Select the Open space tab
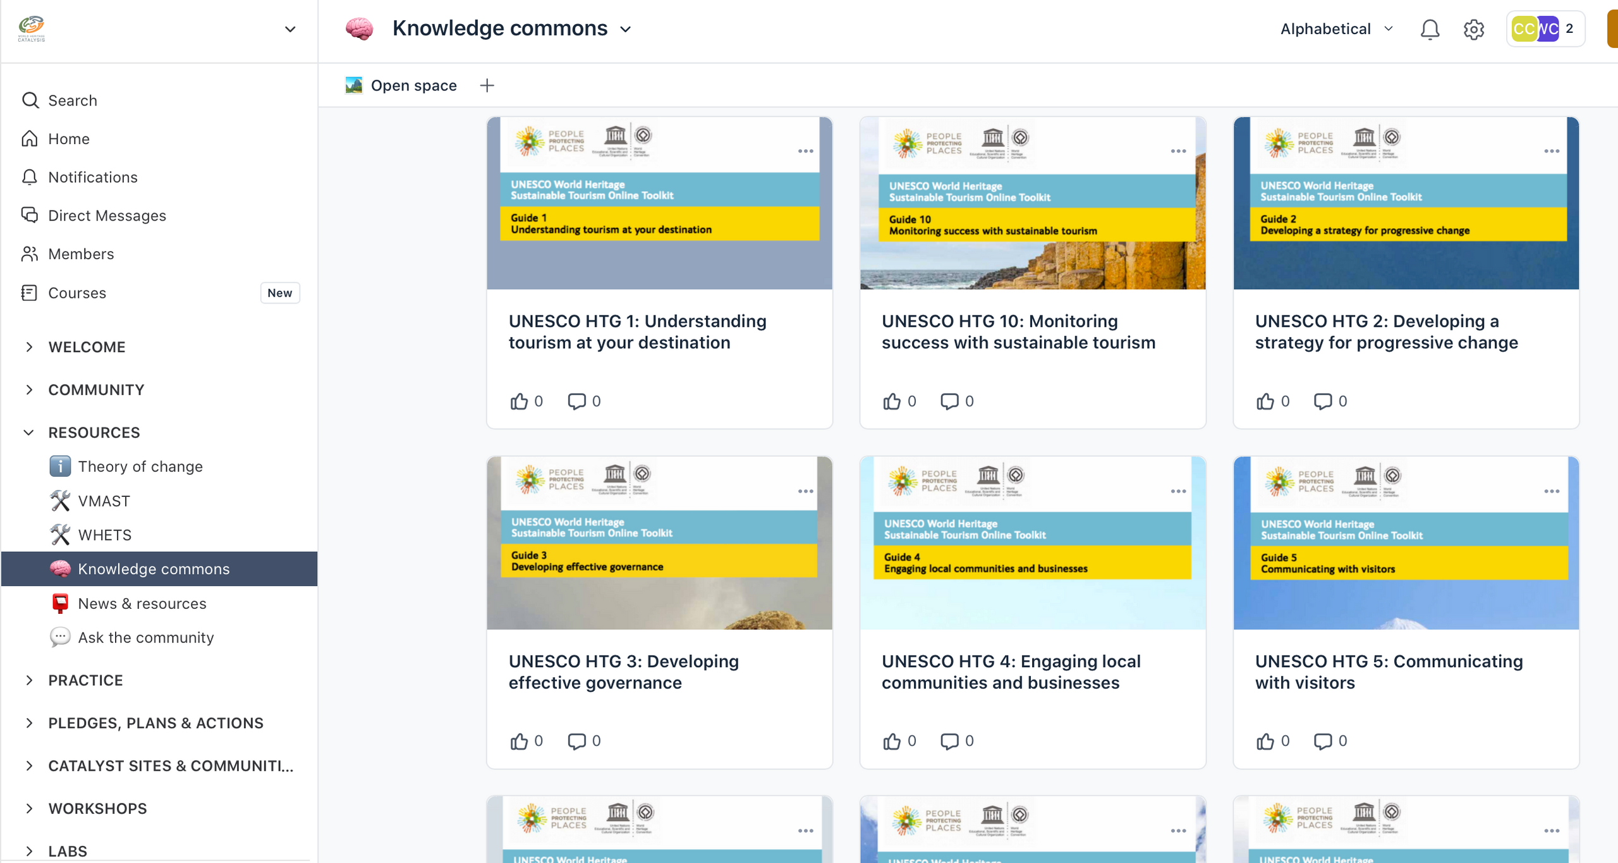The image size is (1618, 863). pyautogui.click(x=413, y=85)
